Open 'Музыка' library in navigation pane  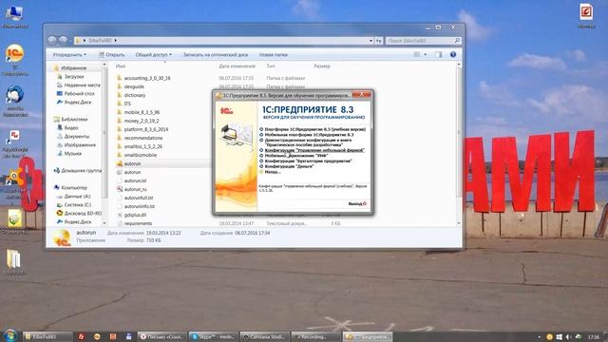(x=73, y=153)
